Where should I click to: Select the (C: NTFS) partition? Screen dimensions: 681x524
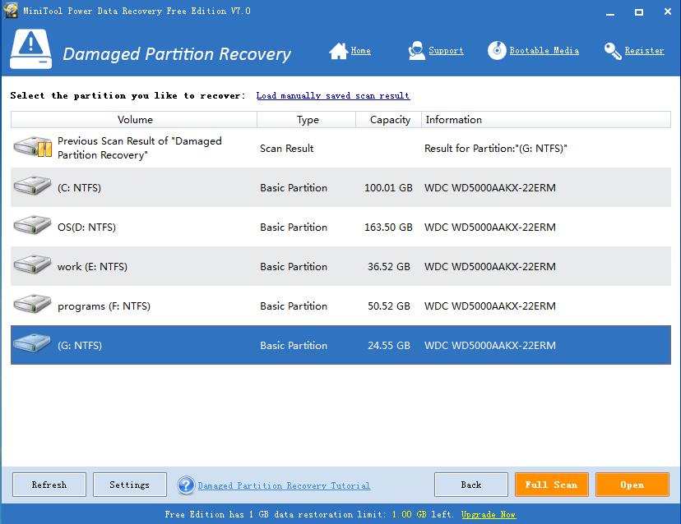[340, 187]
